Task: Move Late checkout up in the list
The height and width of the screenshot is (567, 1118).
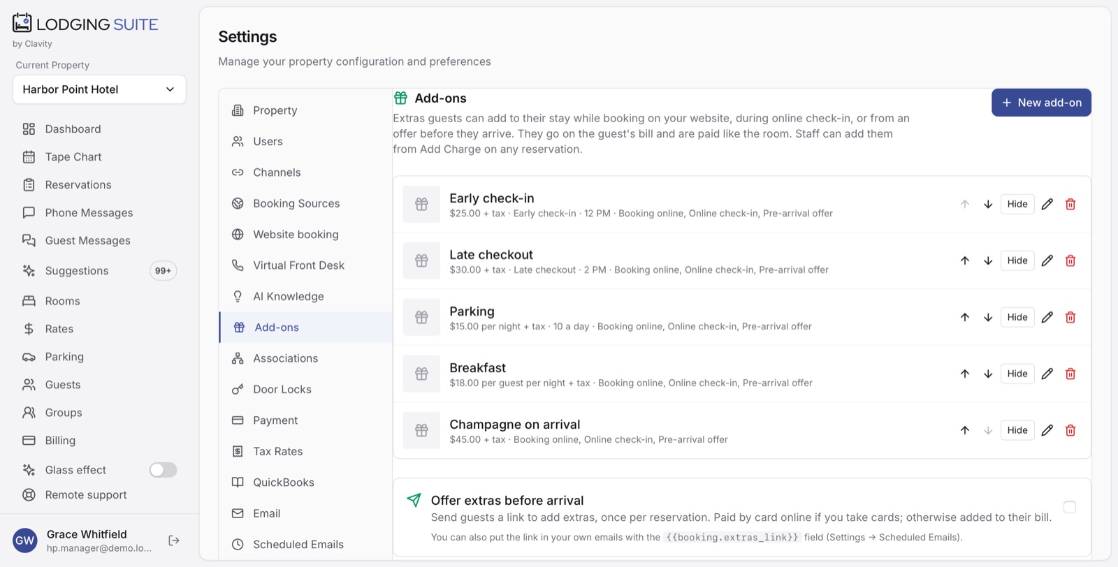Action: click(x=965, y=261)
